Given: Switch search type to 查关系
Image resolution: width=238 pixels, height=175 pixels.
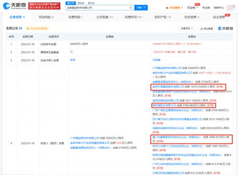Looking at the screenshot, I should (x=91, y=3).
